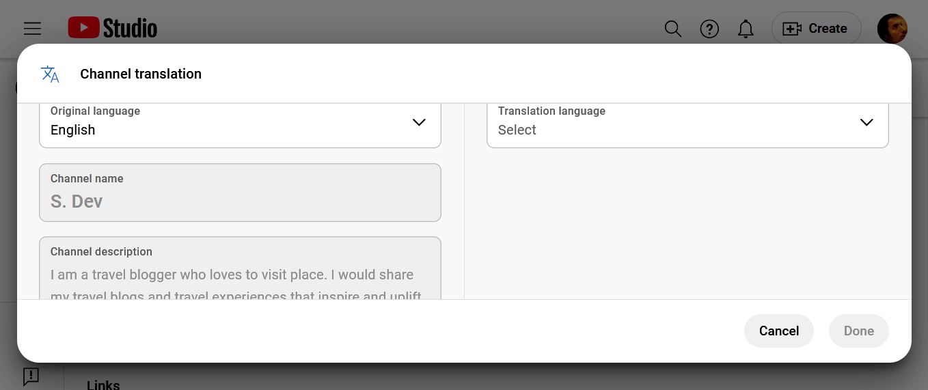The width and height of the screenshot is (928, 390).
Task: Click the YouTube Studio logo
Action: click(113, 29)
